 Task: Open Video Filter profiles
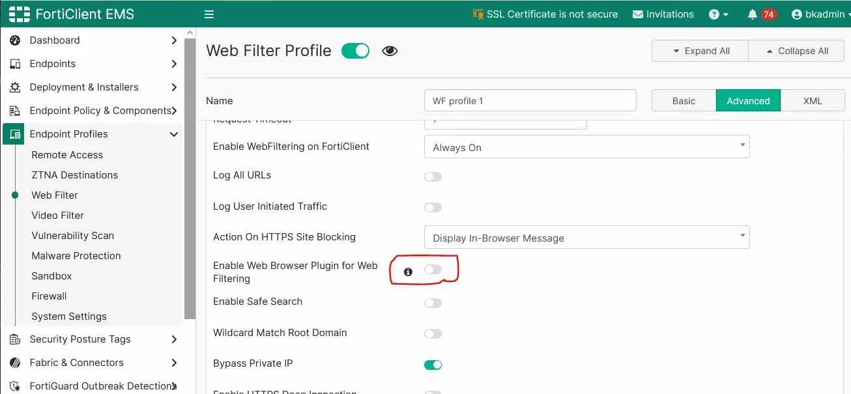click(58, 216)
